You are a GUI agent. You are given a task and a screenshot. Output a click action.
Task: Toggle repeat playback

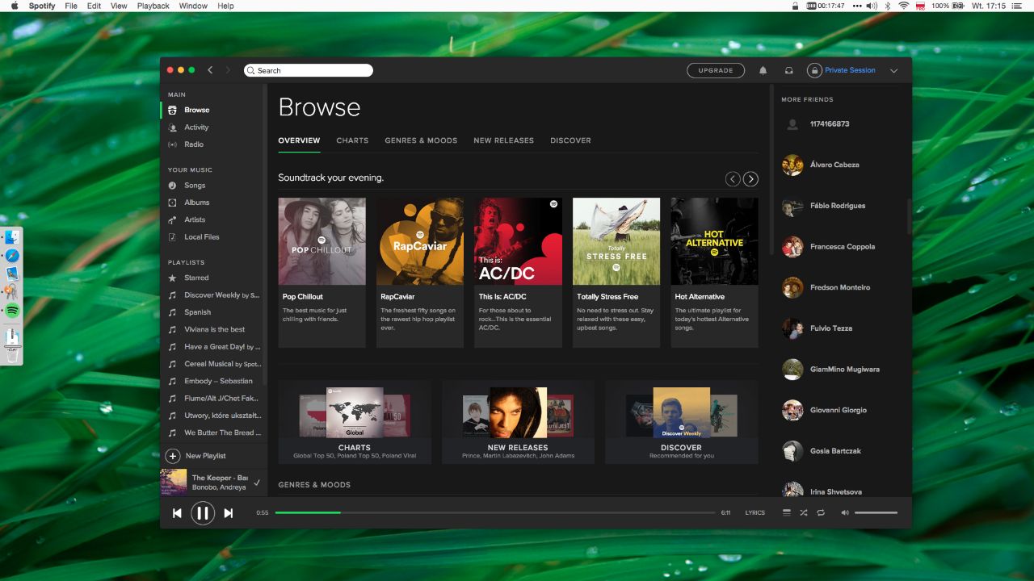click(x=821, y=512)
